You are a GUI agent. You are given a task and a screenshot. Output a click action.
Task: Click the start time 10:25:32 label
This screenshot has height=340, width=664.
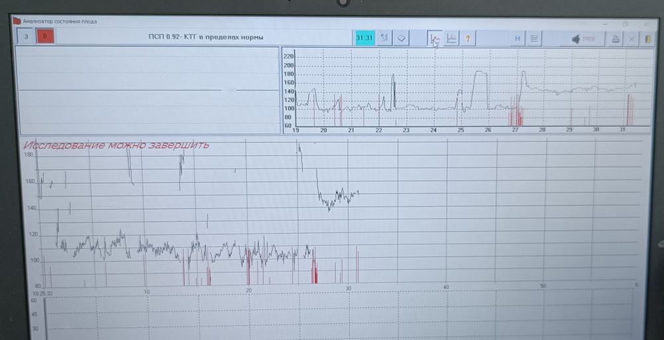pos(42,293)
